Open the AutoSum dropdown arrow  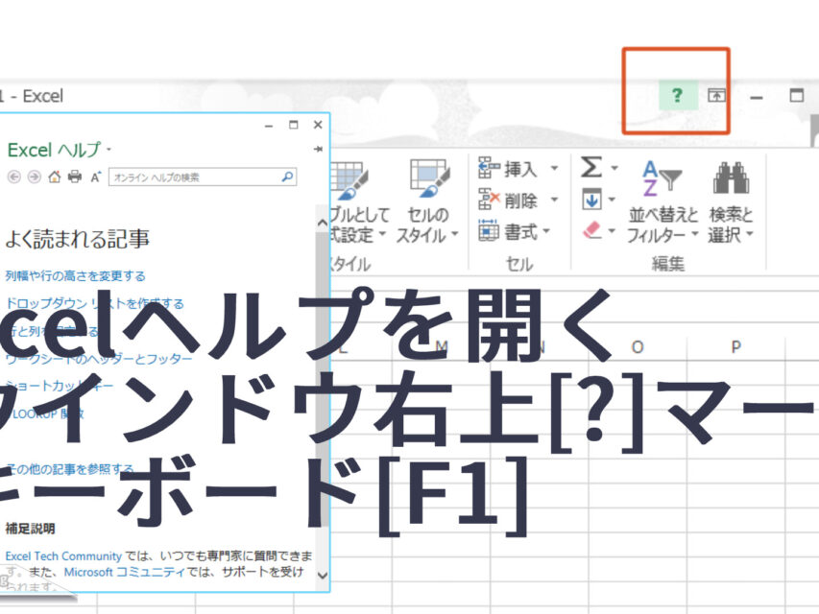pos(614,168)
